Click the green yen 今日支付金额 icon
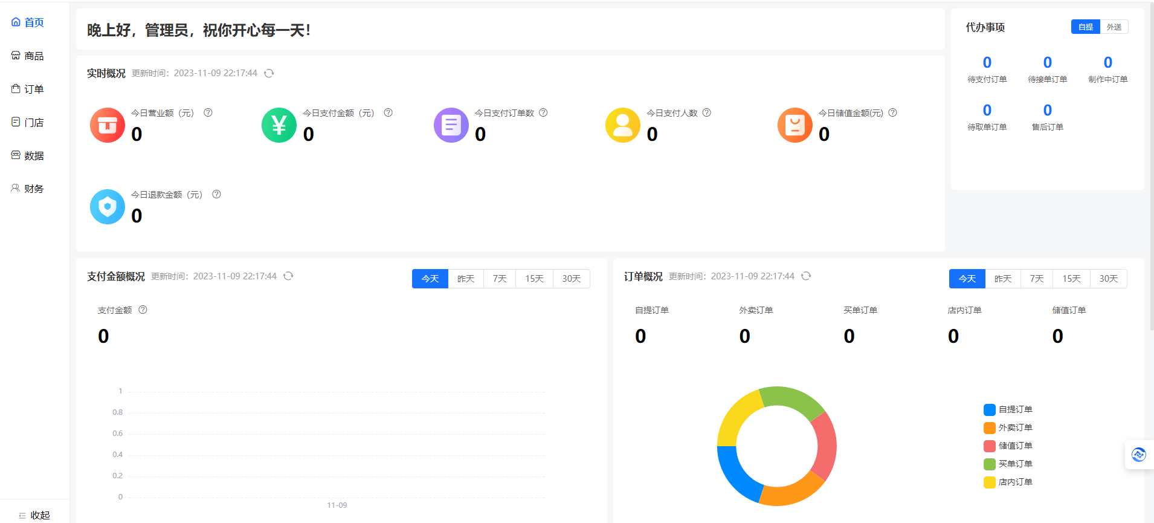 coord(279,125)
